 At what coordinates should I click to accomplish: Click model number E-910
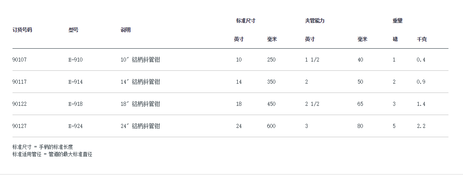coord(75,60)
